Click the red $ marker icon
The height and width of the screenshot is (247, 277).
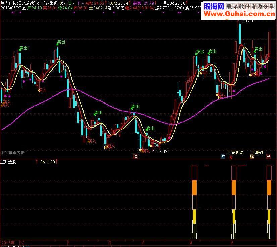[x=231, y=157]
